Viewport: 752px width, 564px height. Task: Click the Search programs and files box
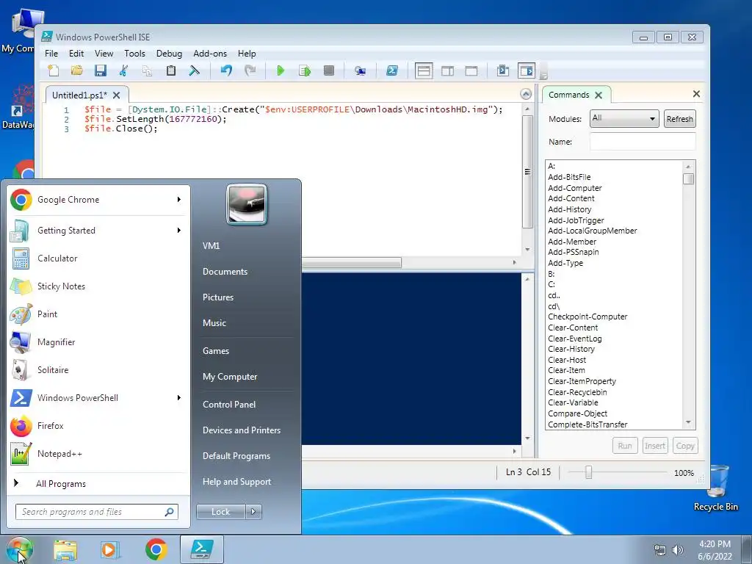[96, 512]
